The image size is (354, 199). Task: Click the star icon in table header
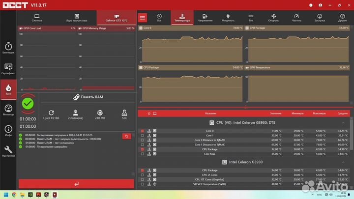pos(149,114)
